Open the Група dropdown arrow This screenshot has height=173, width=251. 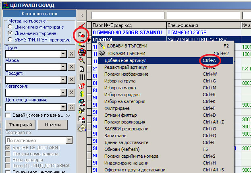click(63, 54)
